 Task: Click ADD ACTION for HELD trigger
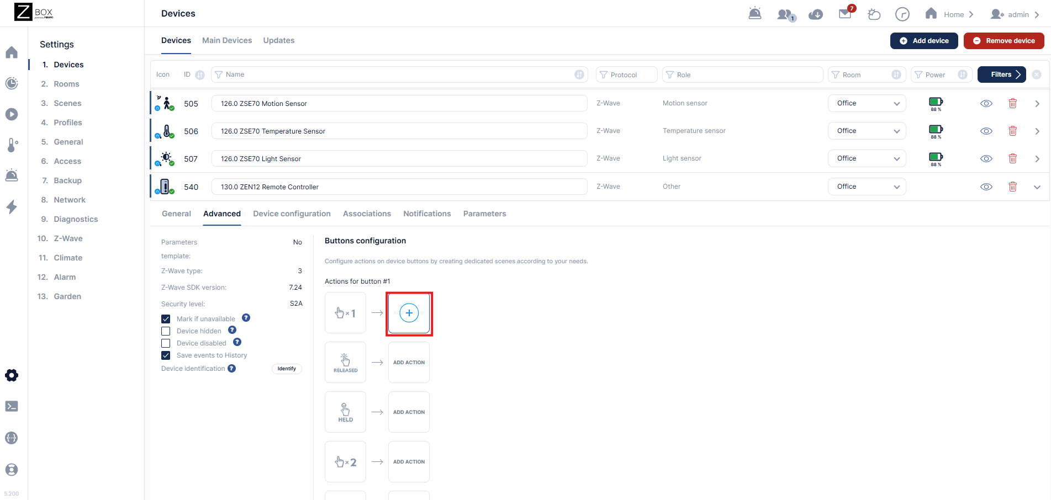[x=409, y=412]
